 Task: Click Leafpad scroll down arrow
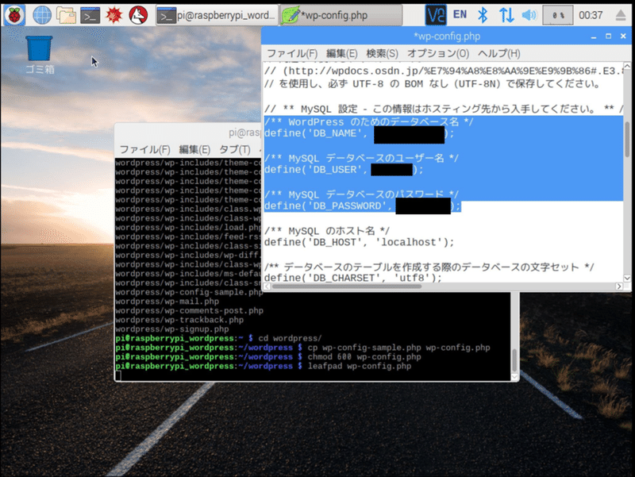(627, 278)
